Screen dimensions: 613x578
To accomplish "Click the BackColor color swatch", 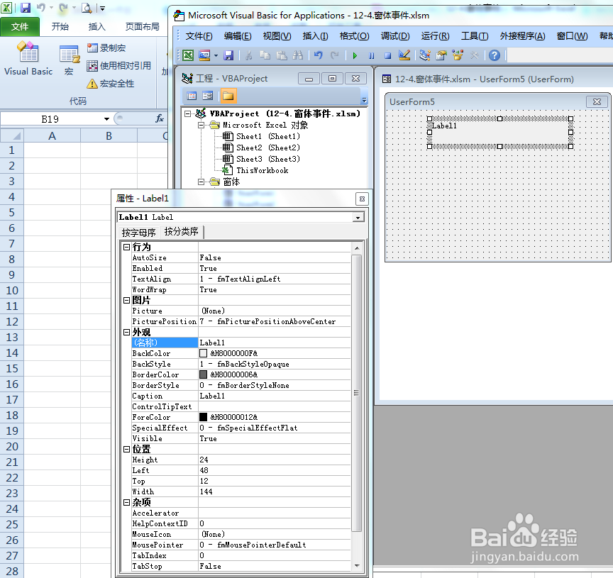I will click(204, 353).
